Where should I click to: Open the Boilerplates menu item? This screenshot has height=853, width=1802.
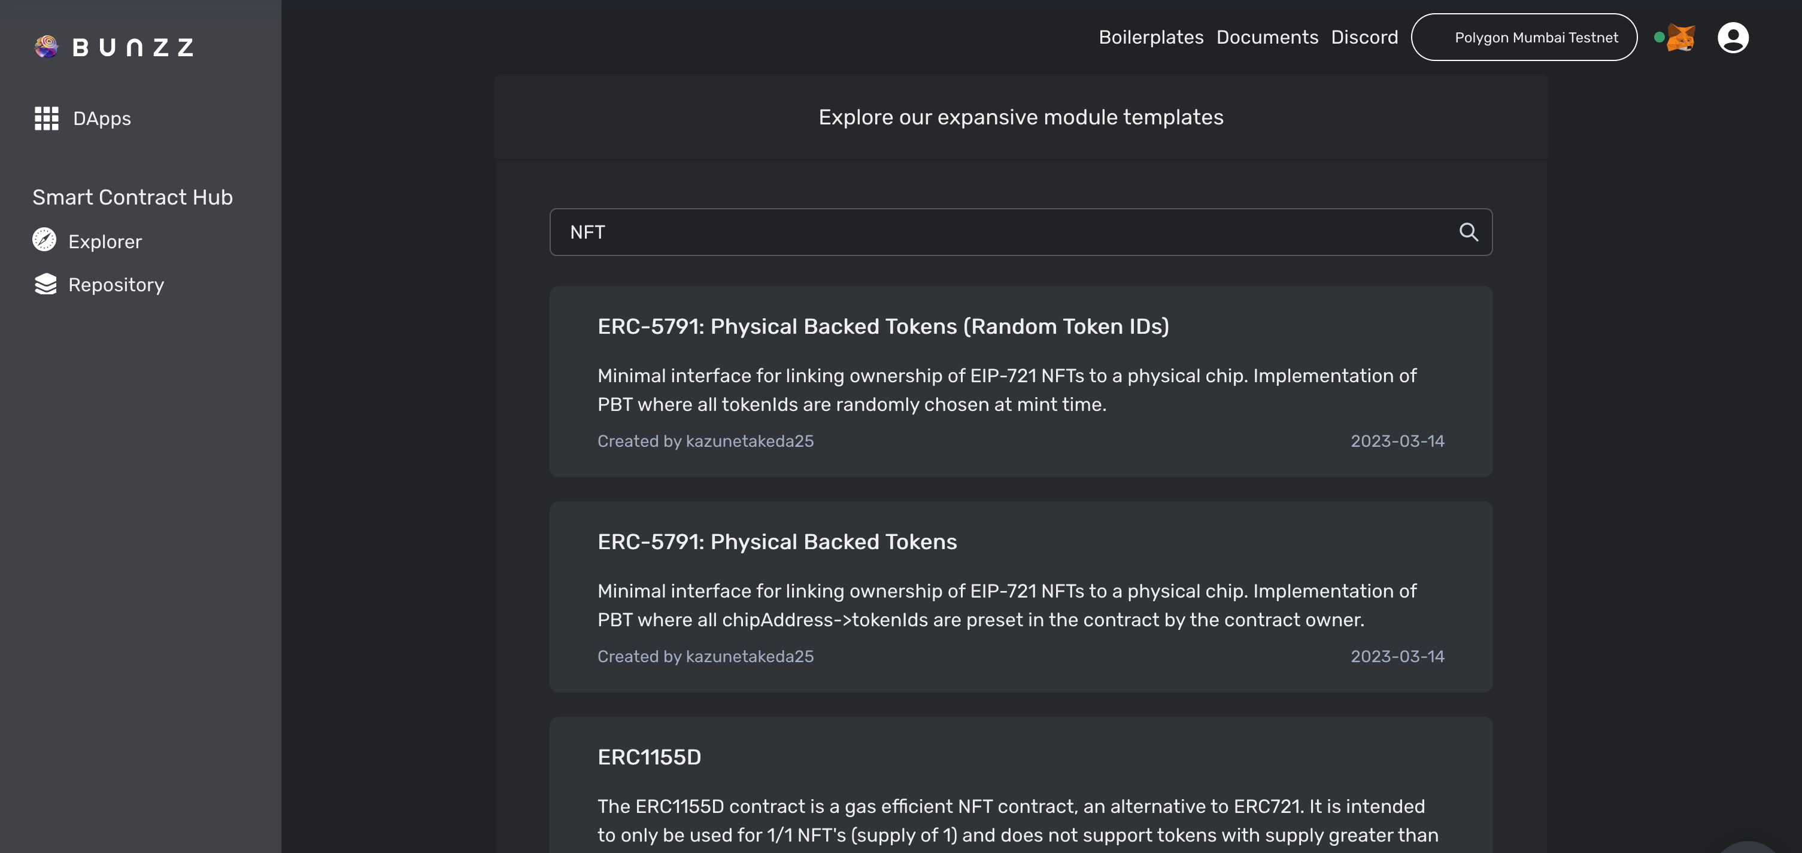pos(1151,38)
